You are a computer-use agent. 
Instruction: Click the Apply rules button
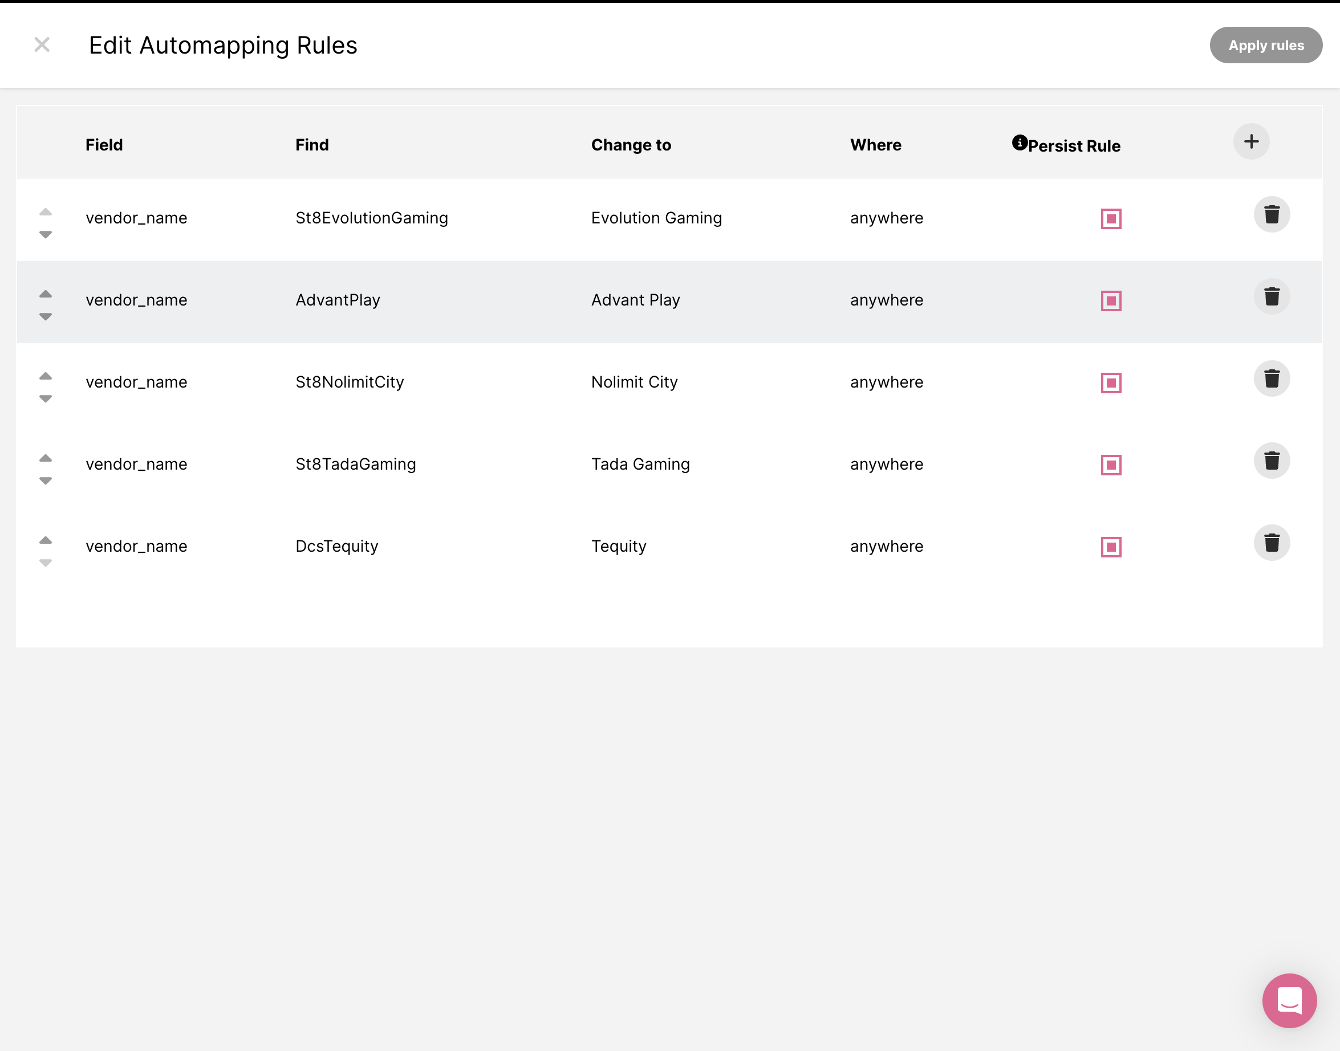[1265, 46]
